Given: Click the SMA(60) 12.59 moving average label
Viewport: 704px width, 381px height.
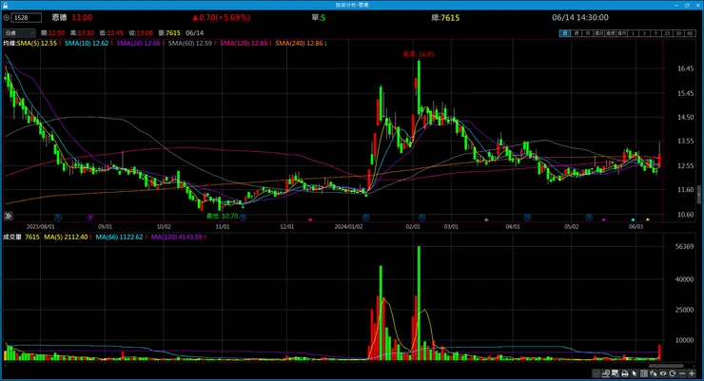Looking at the screenshot, I should click(x=190, y=44).
